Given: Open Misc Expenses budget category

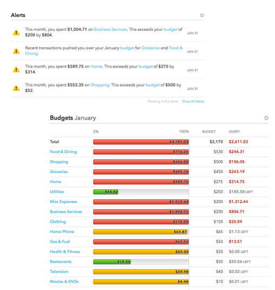Looking at the screenshot, I should (x=63, y=202).
